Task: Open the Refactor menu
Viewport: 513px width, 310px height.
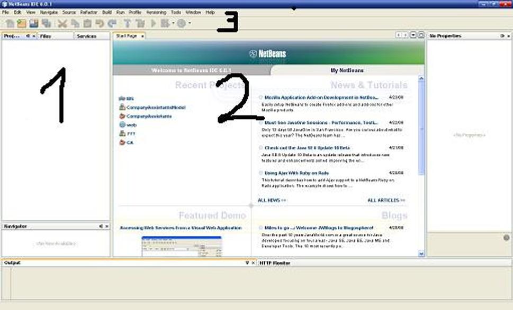Action: [x=88, y=12]
